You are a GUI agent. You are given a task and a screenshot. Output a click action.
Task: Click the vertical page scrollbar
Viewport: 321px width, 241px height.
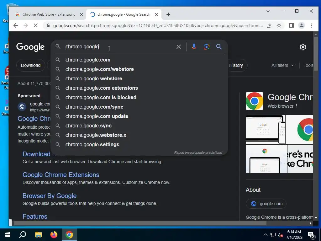(316, 53)
